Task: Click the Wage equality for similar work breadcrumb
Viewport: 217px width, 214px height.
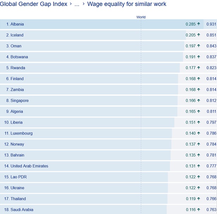Action: pos(127,4)
